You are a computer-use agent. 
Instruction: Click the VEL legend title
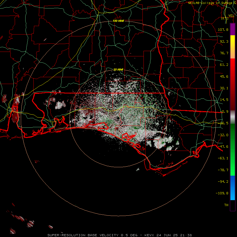pos(231,16)
